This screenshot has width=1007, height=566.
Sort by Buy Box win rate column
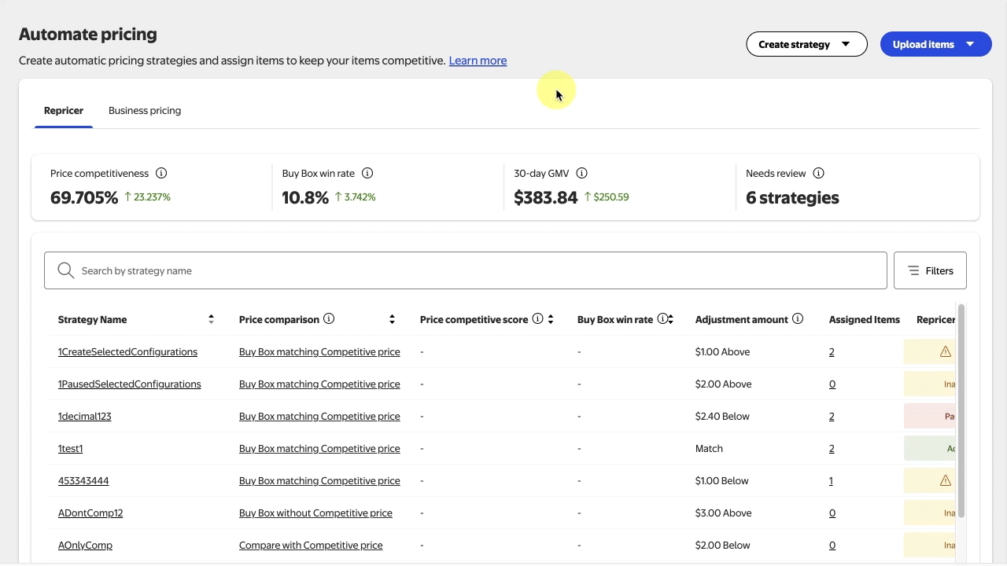coord(670,319)
